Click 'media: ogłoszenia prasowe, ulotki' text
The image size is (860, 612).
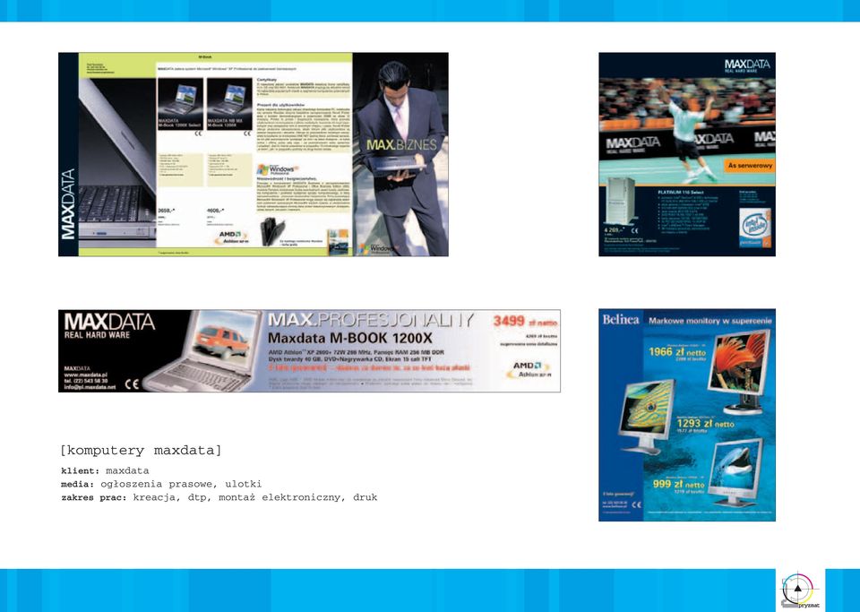[x=161, y=484]
